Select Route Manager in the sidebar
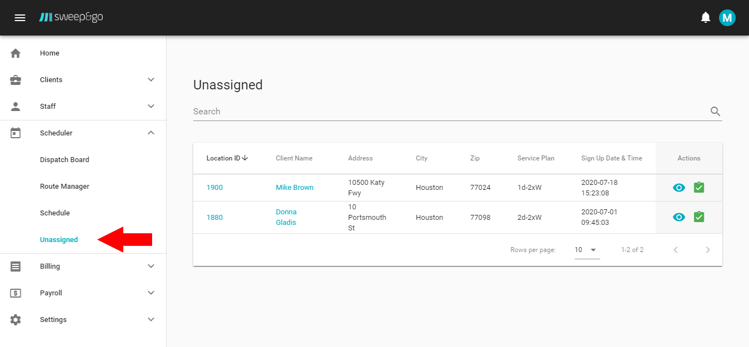This screenshot has height=347, width=749. click(x=64, y=187)
